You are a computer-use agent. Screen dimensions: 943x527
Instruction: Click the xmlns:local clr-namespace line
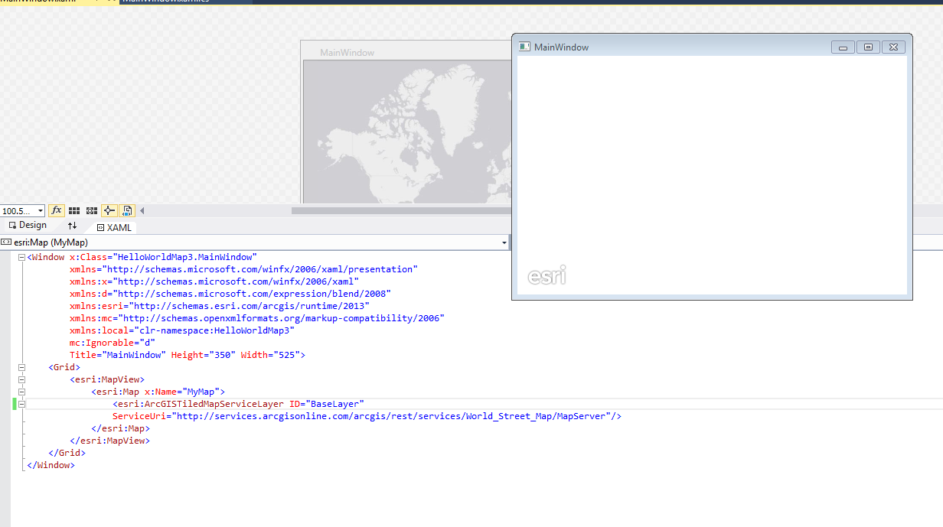click(x=182, y=330)
